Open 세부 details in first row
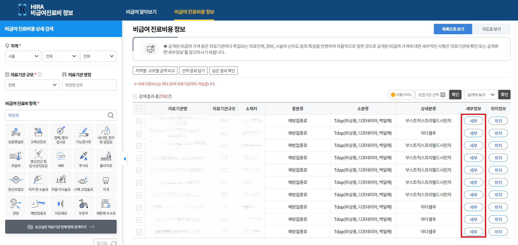This screenshot has width=518, height=245. 473,121
